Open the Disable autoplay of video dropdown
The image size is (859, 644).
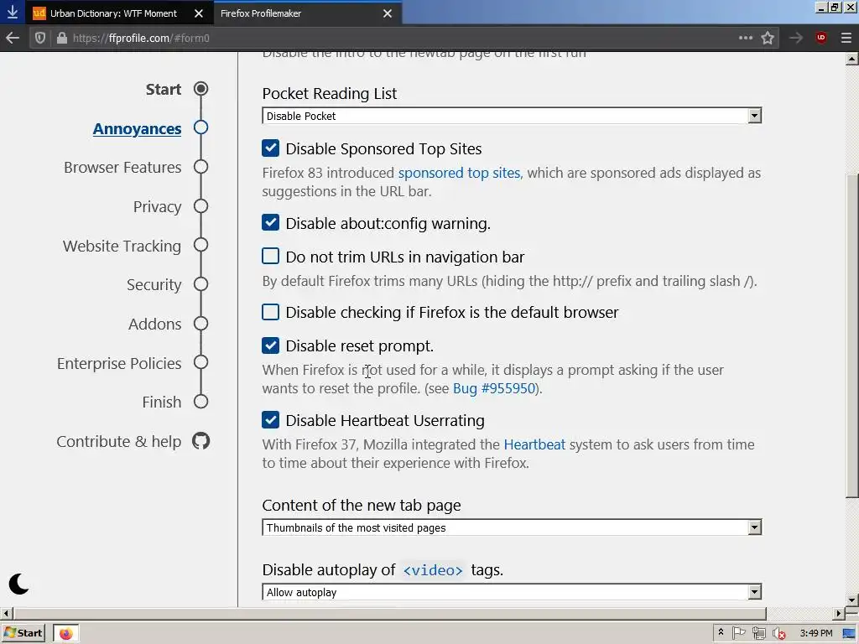pyautogui.click(x=512, y=592)
